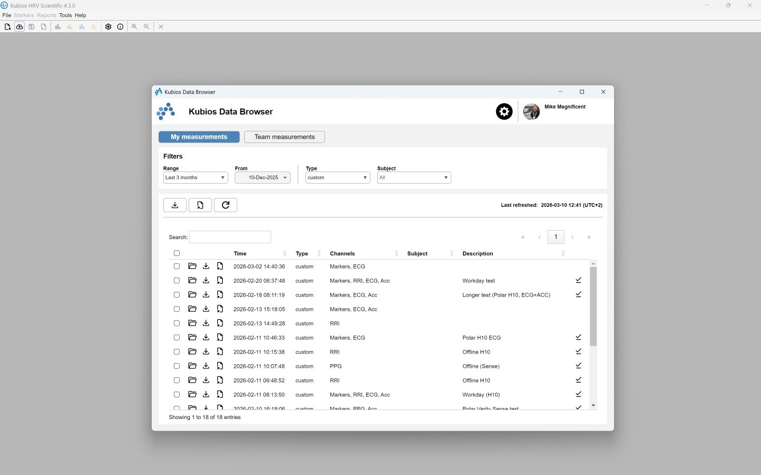Click the info icon in main toolbar

tap(120, 27)
